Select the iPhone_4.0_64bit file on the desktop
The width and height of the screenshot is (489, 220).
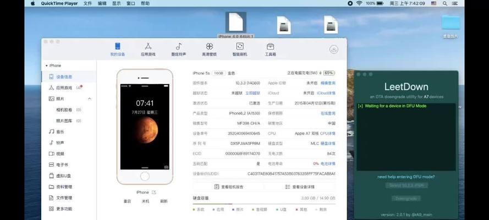236,25
